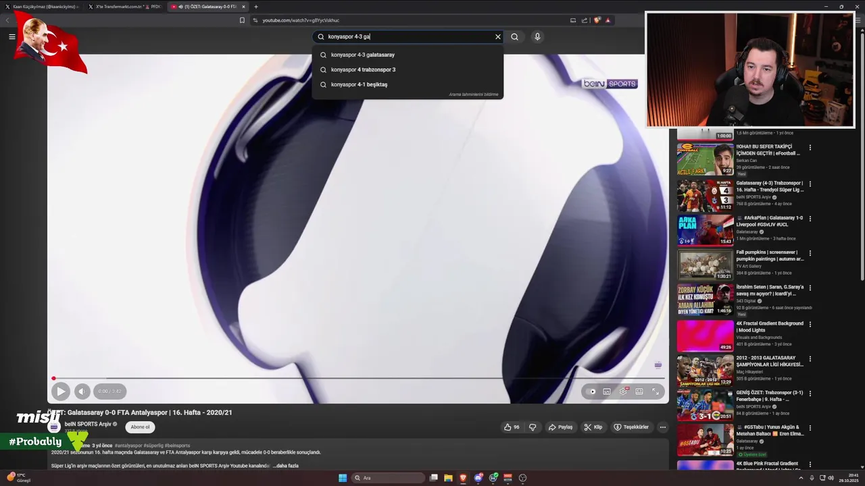865x486 pixels.
Task: Click the channel watermark icon on video
Action: click(658, 365)
